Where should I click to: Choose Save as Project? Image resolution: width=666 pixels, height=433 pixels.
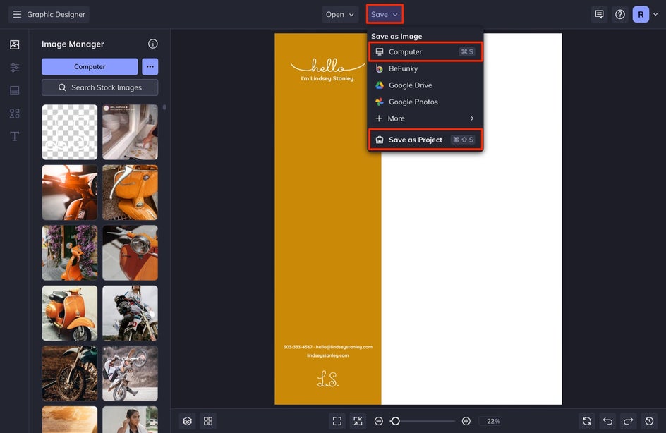pyautogui.click(x=425, y=140)
